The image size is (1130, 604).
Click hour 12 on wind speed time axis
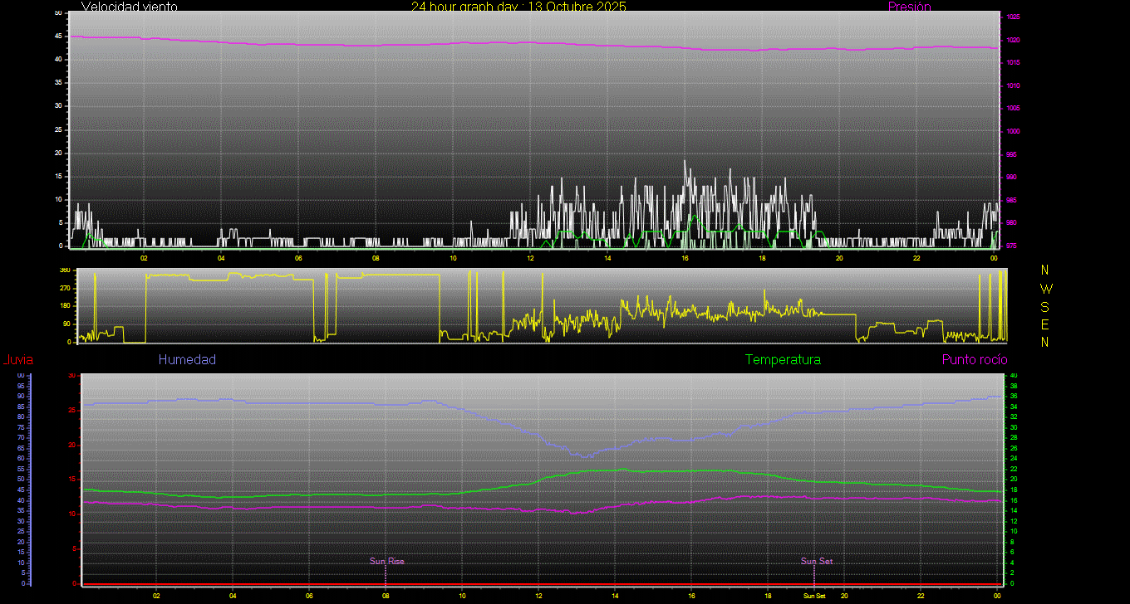[x=530, y=258]
